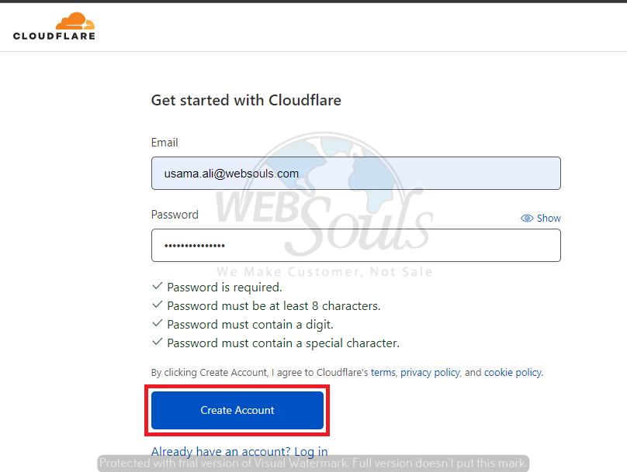Viewport: 627px width, 472px height.
Task: Click the Create Account button
Action: click(x=237, y=410)
